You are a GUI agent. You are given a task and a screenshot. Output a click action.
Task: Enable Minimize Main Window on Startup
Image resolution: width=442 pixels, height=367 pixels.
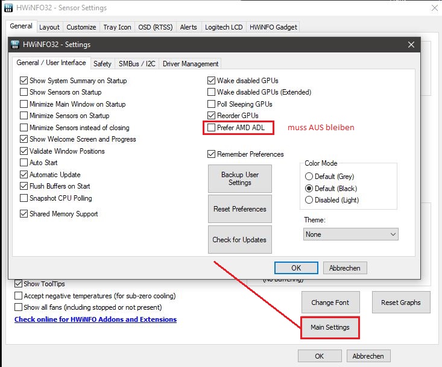24,104
